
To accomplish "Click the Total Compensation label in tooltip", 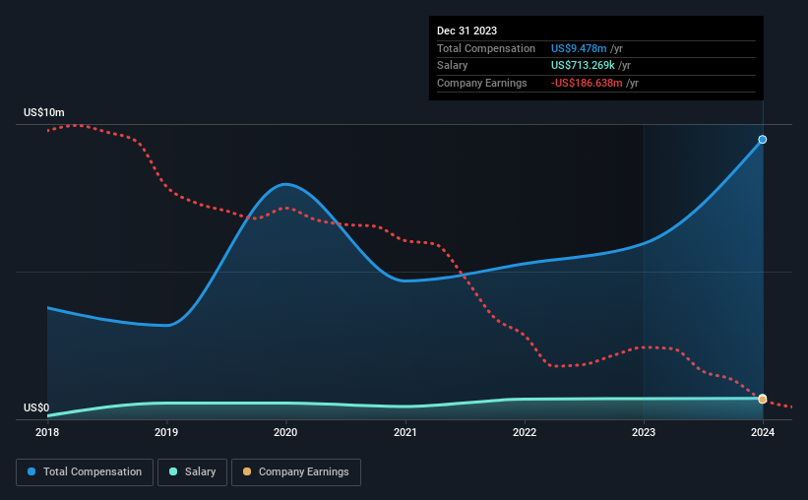I will (486, 48).
